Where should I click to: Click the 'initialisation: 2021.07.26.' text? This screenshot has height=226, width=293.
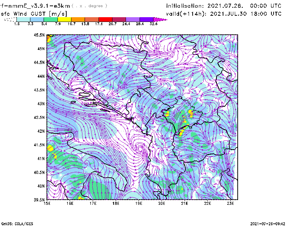coord(205,6)
